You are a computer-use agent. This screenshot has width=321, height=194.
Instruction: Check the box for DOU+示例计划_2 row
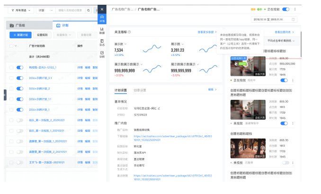coord(11,88)
